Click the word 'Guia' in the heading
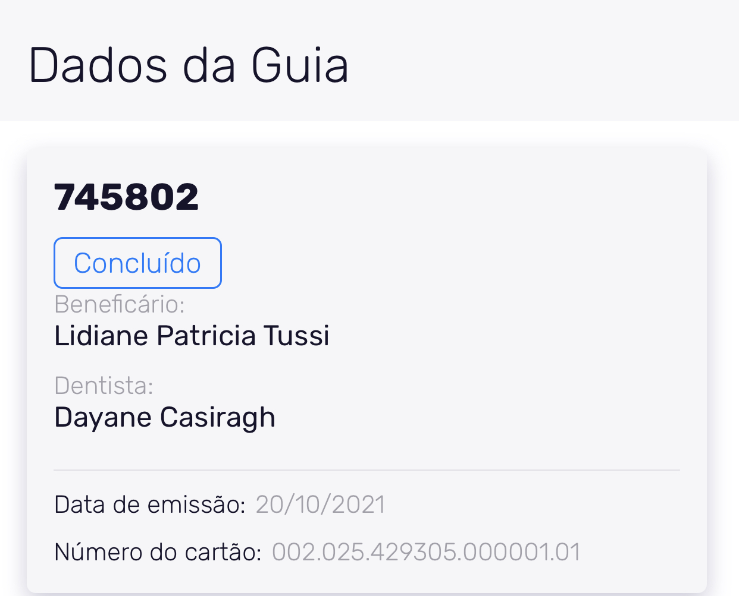The image size is (739, 596). (299, 65)
